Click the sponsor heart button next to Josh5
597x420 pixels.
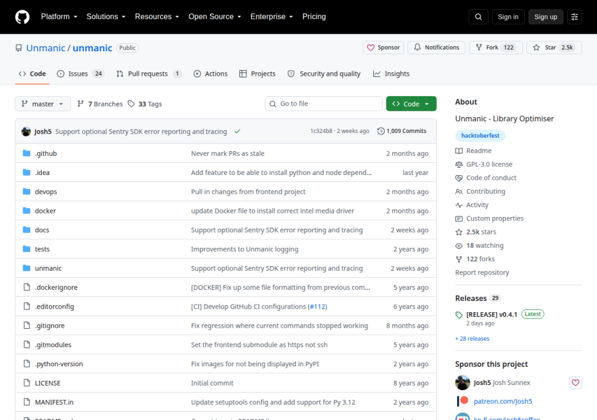575,382
